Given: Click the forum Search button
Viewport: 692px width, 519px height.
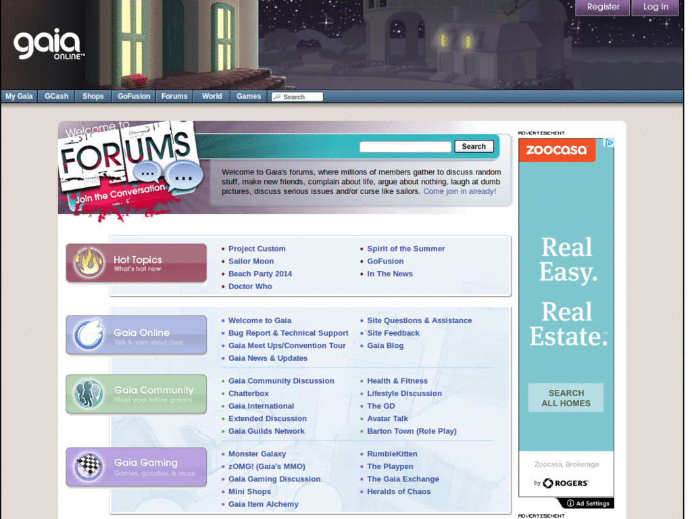Looking at the screenshot, I should (474, 147).
